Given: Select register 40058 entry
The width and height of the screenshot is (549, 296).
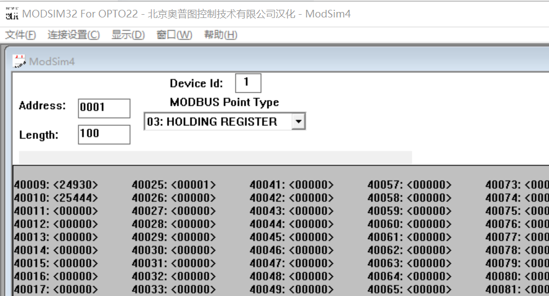Looking at the screenshot, I should point(410,198).
